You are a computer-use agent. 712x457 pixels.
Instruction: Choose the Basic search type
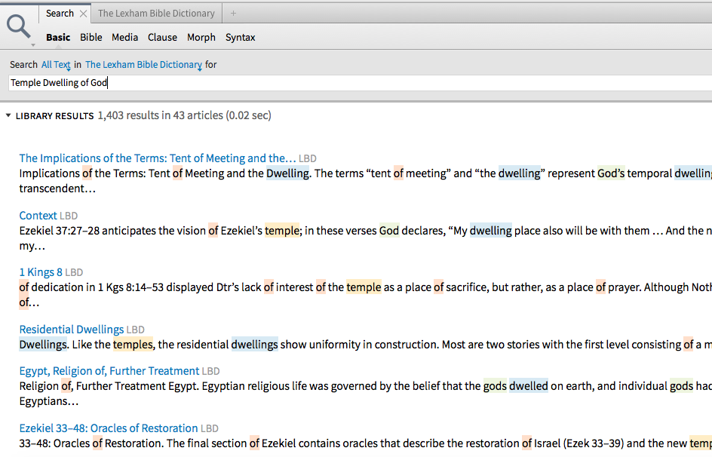click(58, 37)
